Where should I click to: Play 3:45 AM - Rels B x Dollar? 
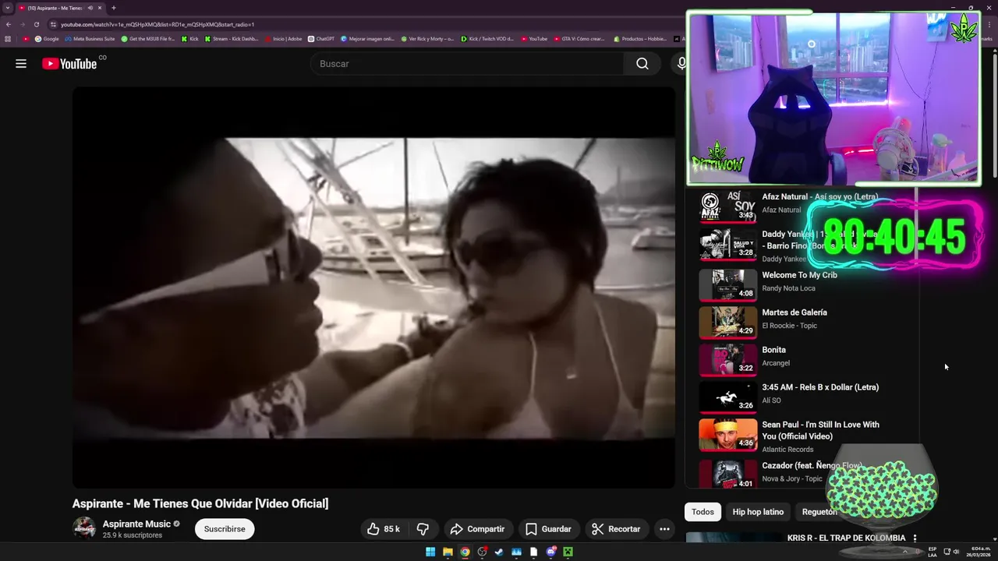tap(820, 387)
